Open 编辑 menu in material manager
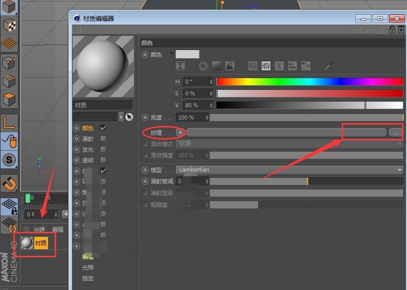 [58, 229]
